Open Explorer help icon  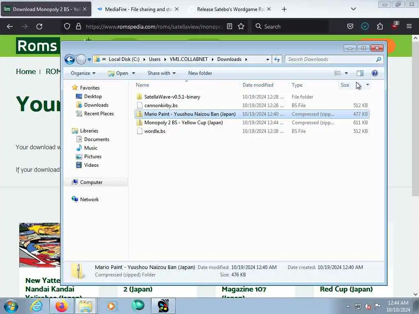click(375, 73)
